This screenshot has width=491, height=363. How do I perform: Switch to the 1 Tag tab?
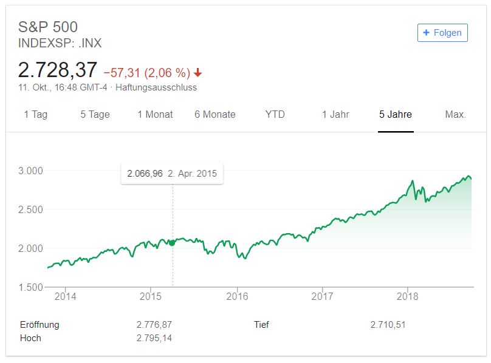(35, 114)
